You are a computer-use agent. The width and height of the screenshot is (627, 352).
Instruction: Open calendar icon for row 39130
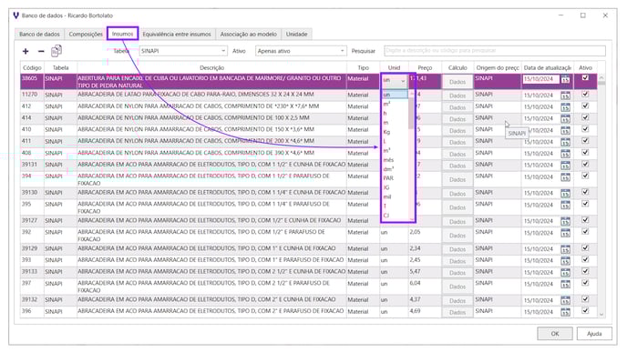(565, 193)
